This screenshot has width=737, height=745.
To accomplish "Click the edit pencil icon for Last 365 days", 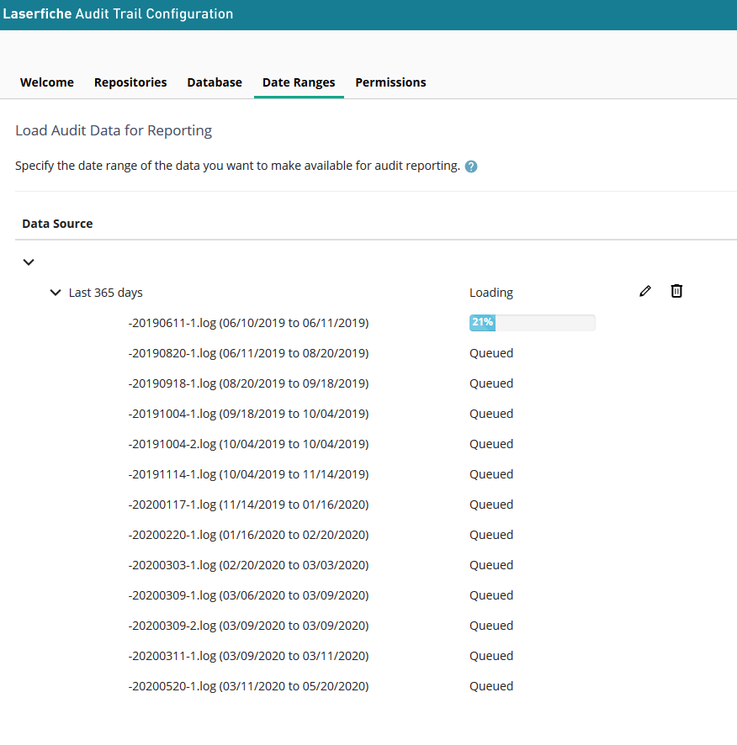I will (x=644, y=291).
